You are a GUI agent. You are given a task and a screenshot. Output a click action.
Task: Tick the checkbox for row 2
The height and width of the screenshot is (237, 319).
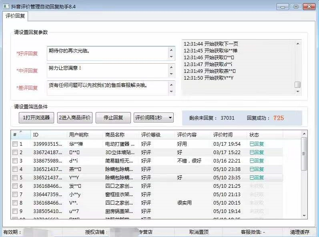point(15,153)
